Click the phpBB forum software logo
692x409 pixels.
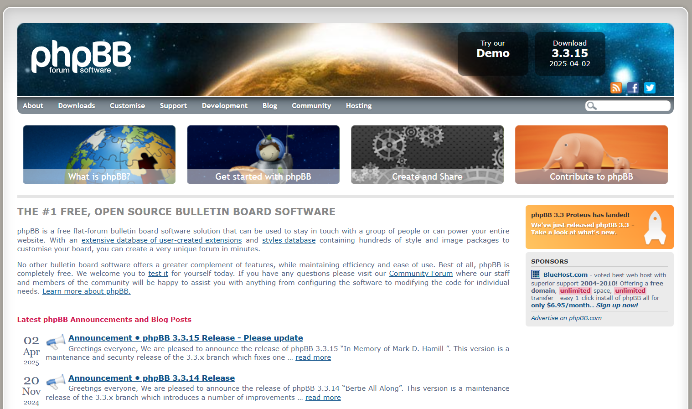tap(82, 57)
